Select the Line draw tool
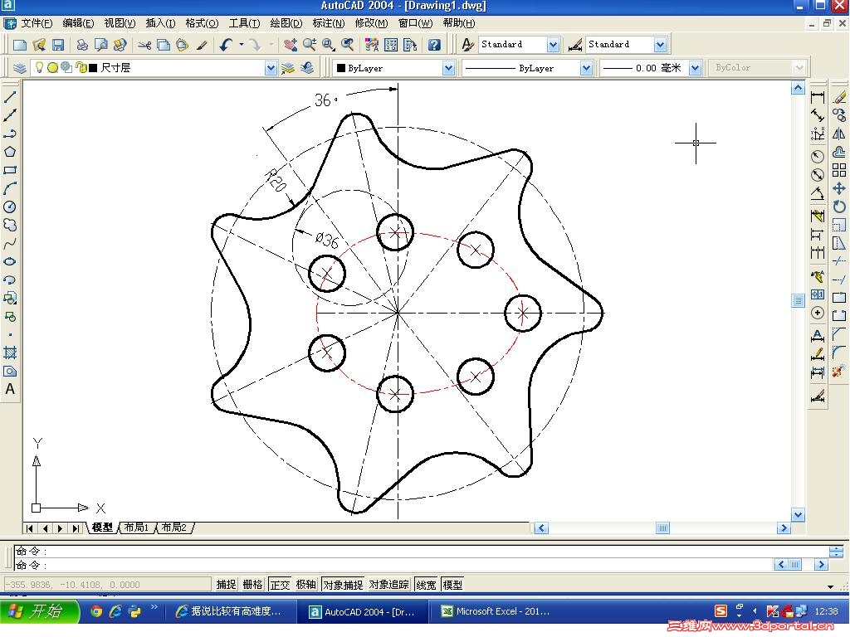This screenshot has height=637, width=850. click(x=10, y=97)
